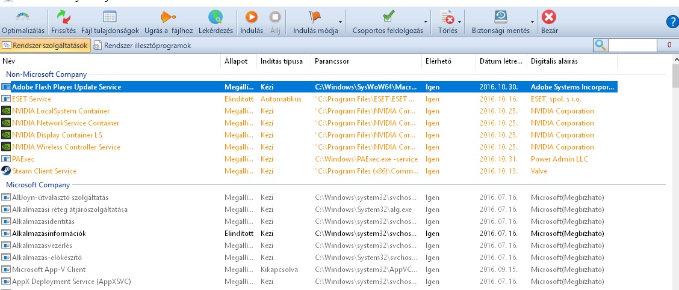Viewport: 679px width, 290px height.
Task: Focus the search input field
Action: tap(632, 45)
